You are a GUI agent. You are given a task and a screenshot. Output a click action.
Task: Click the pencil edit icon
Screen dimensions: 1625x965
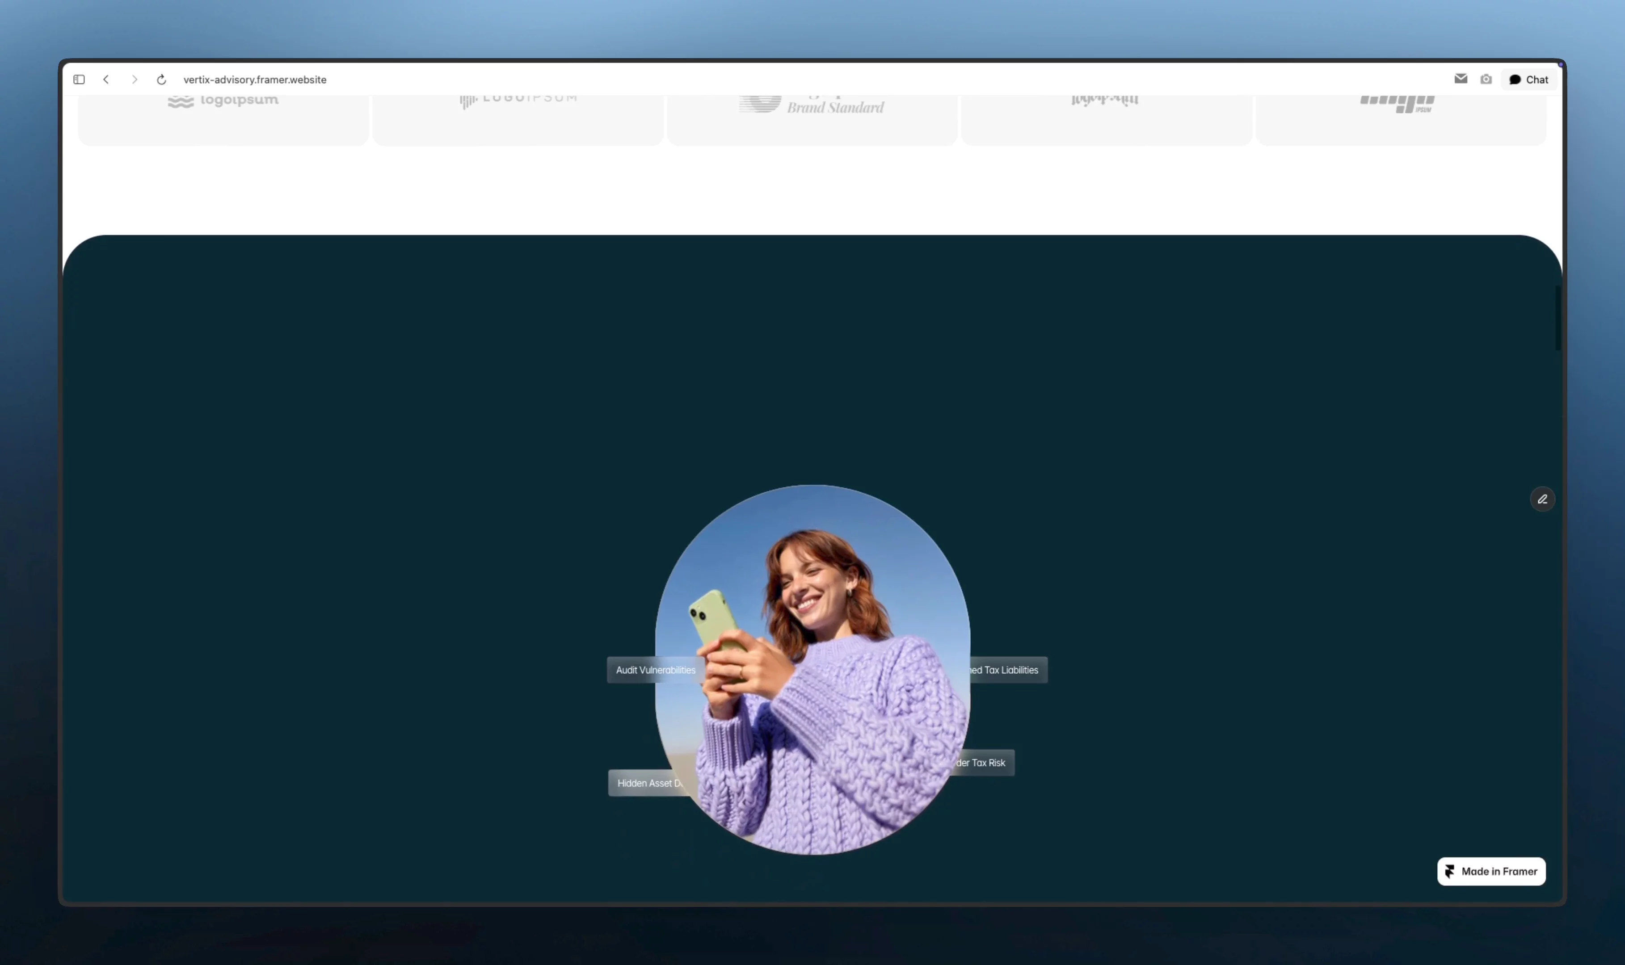pos(1542,499)
